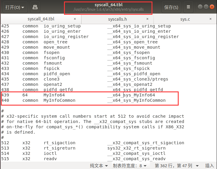Click the line number 439
The width and height of the screenshot is (217, 169).
pyautogui.click(x=5, y=95)
